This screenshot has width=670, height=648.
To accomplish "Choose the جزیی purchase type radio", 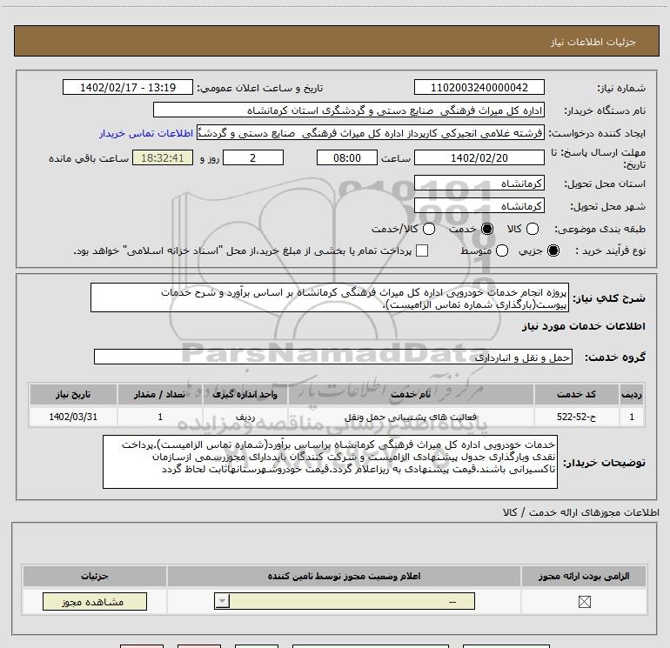I will [553, 251].
